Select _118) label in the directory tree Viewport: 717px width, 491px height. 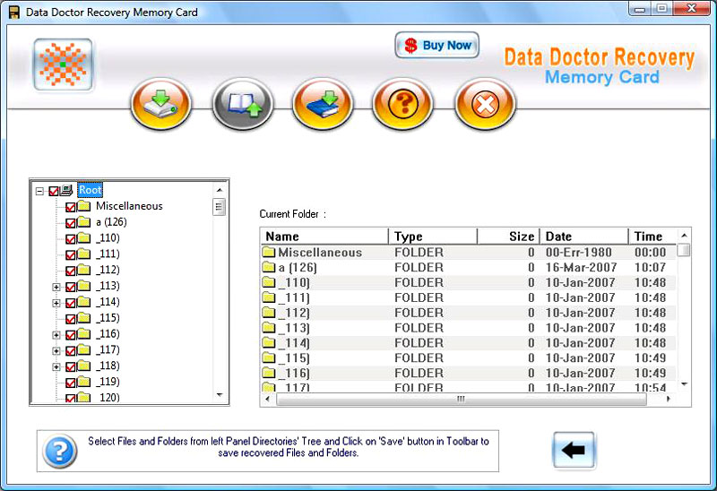point(108,366)
